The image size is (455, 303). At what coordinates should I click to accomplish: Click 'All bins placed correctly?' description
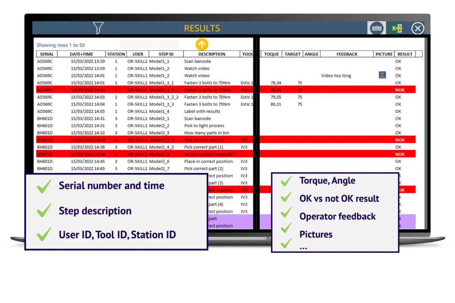[210, 154]
